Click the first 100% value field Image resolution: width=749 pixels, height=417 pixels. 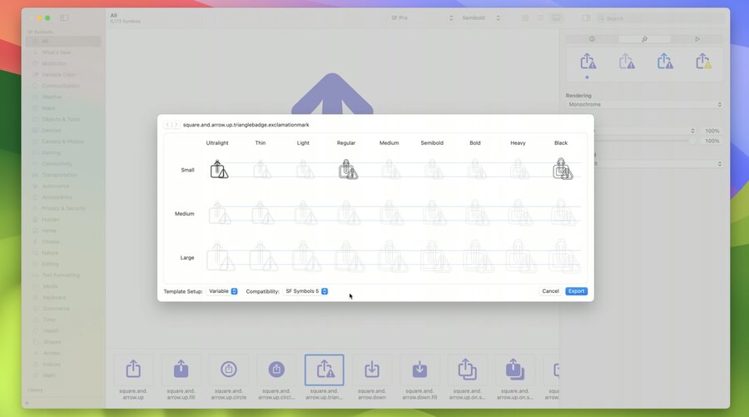712,131
